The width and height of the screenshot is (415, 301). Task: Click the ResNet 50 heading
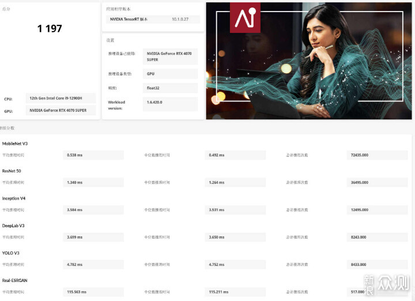12,171
